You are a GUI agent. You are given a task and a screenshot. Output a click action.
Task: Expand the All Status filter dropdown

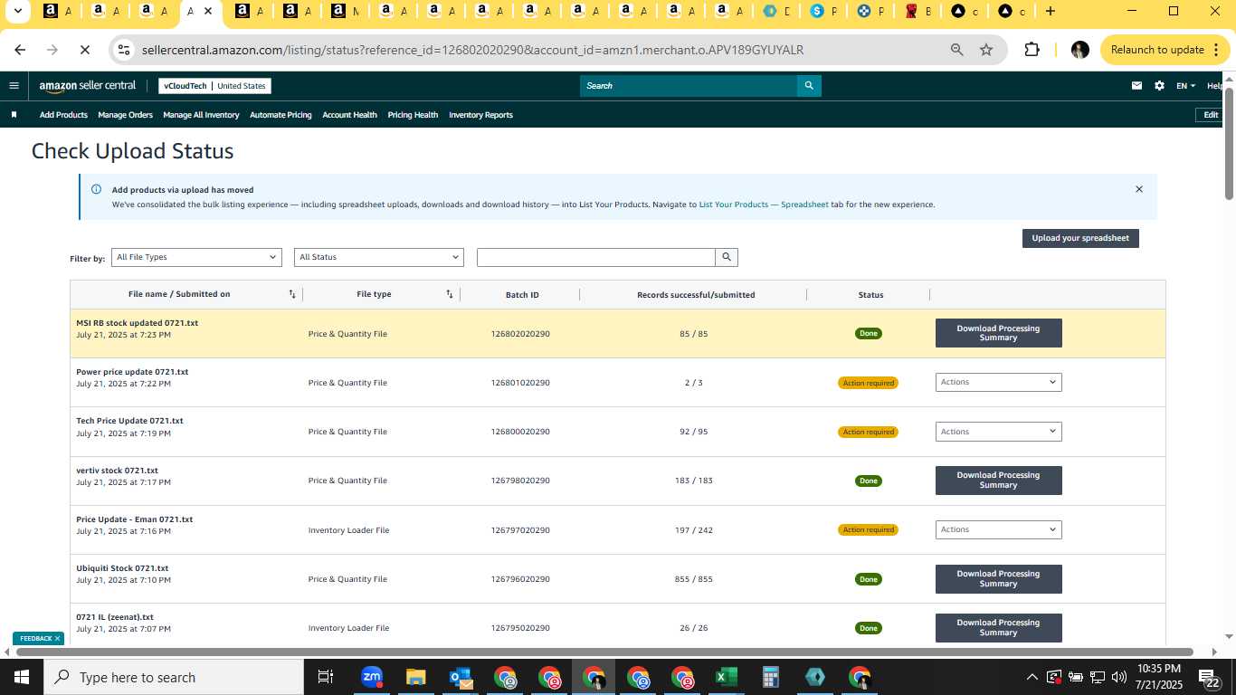[379, 257]
